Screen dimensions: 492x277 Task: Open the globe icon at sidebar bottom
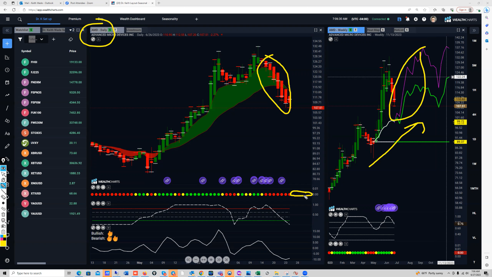[7, 261]
